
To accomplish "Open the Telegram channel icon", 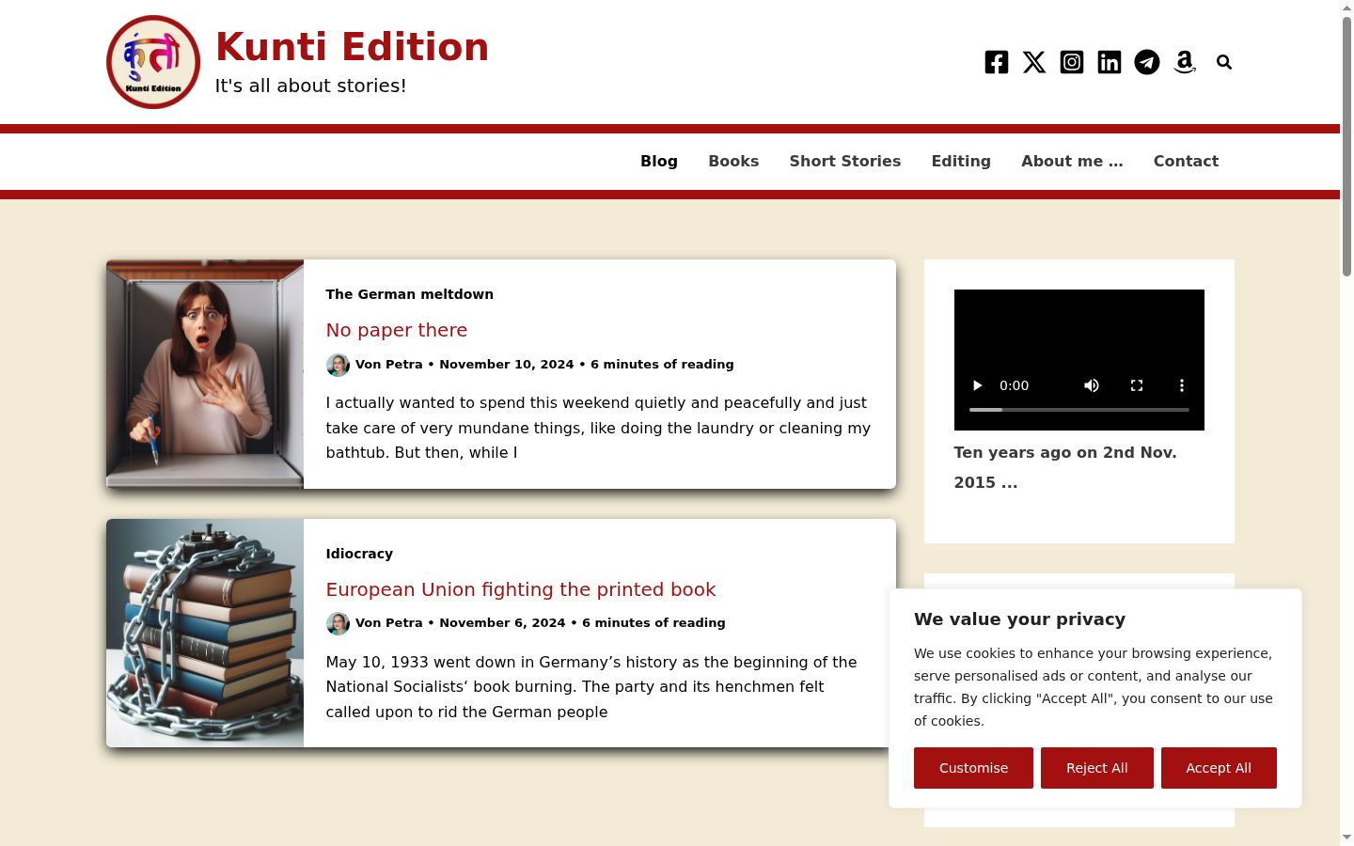I will tap(1147, 62).
